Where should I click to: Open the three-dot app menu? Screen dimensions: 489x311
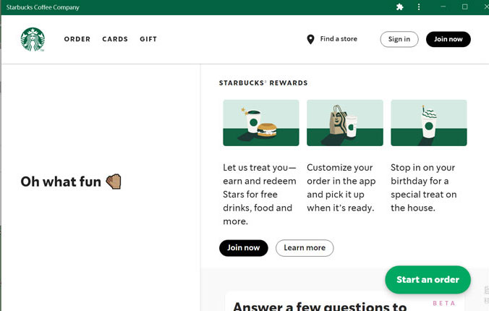click(419, 7)
